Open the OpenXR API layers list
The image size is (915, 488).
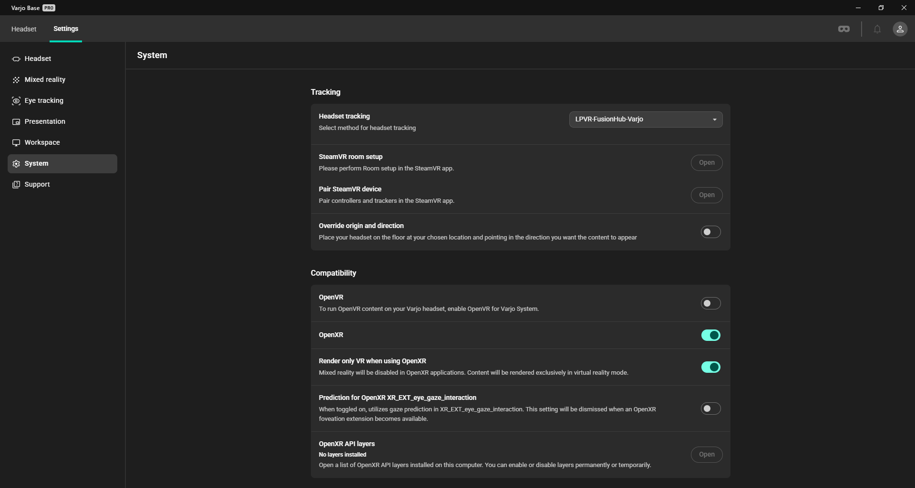pyautogui.click(x=707, y=455)
